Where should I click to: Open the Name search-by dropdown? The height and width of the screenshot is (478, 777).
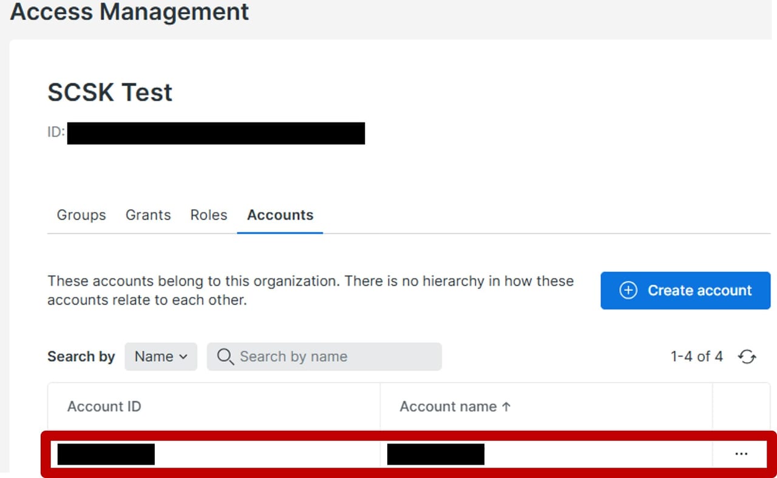(160, 357)
